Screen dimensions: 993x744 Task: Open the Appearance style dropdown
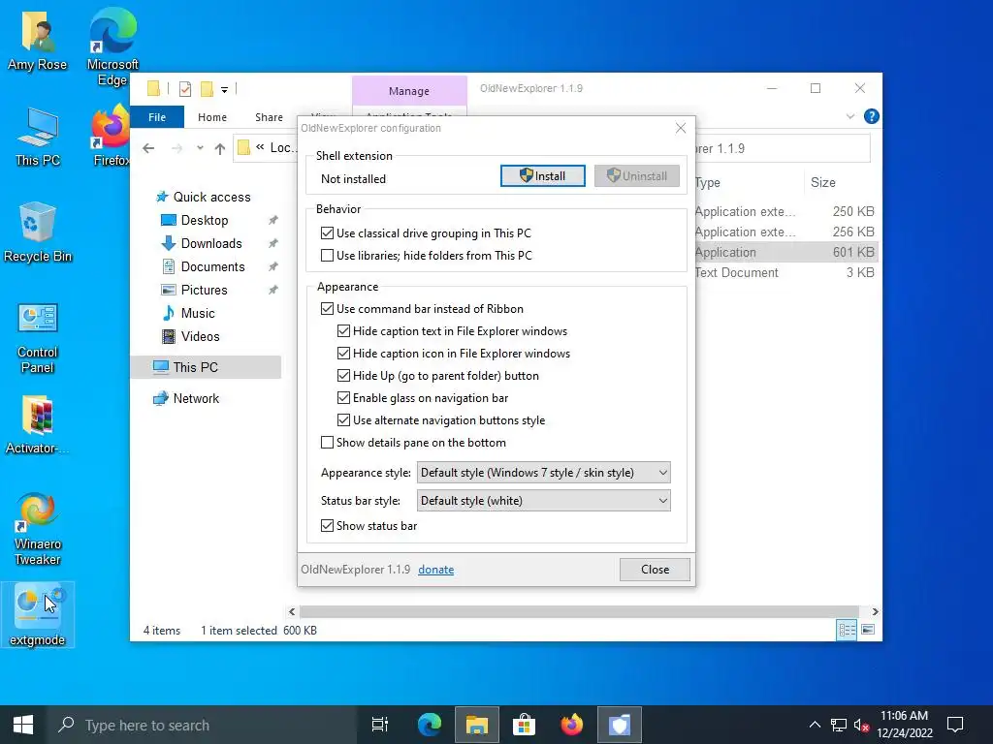(x=543, y=473)
